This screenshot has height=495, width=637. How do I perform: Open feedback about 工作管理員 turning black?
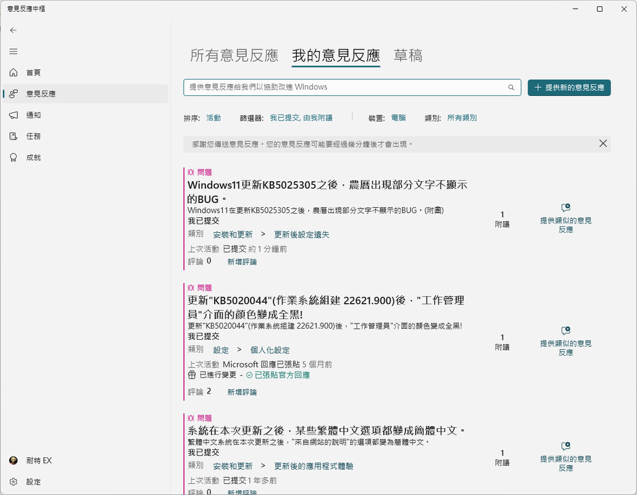(326, 308)
